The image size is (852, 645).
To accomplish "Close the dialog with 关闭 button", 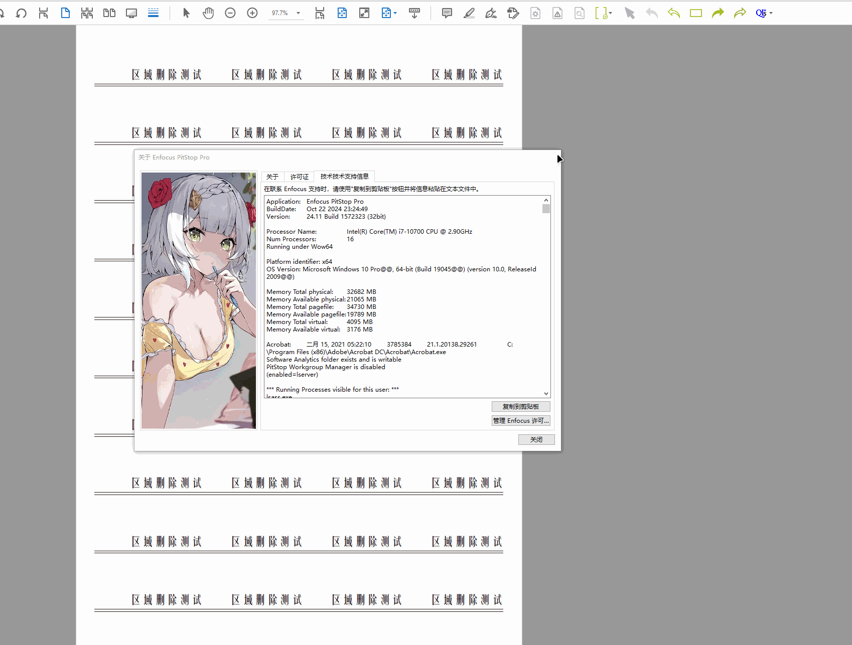I will click(x=536, y=439).
